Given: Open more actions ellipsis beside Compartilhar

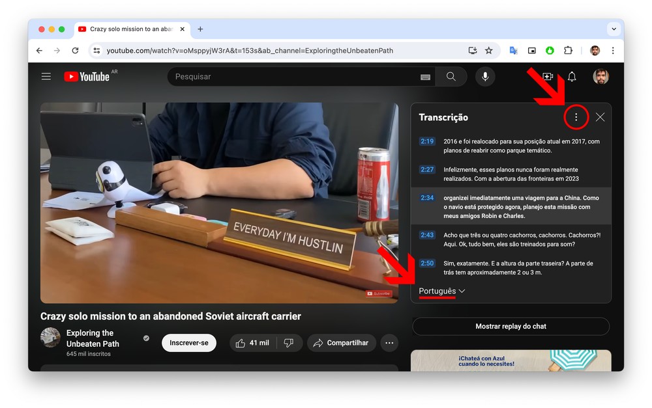Looking at the screenshot, I should coord(389,343).
